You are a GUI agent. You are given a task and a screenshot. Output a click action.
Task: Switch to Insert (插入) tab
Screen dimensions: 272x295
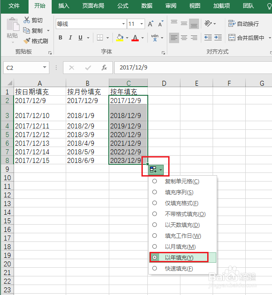(x=64, y=6)
